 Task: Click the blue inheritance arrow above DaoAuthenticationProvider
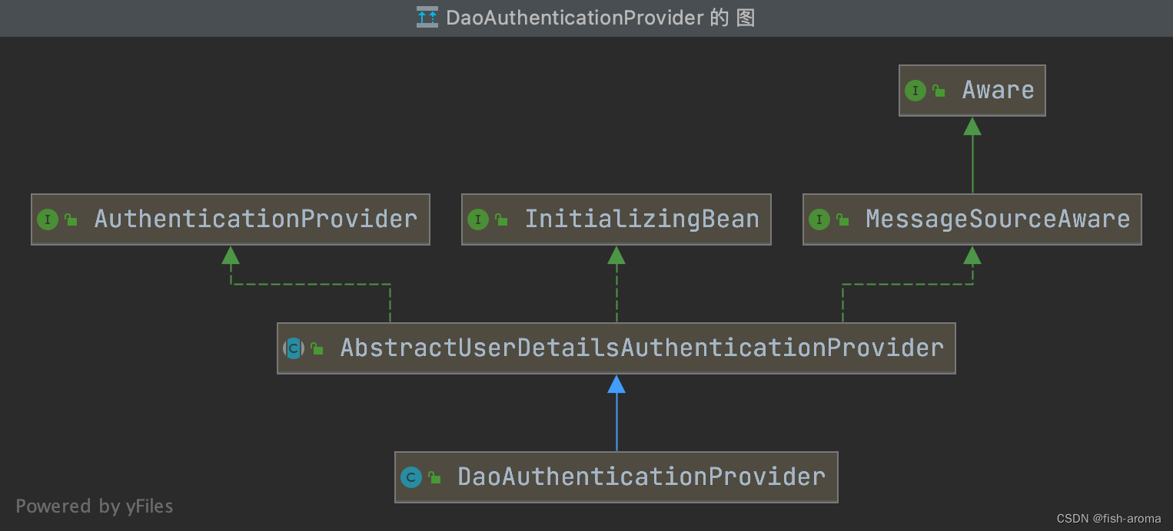616,413
